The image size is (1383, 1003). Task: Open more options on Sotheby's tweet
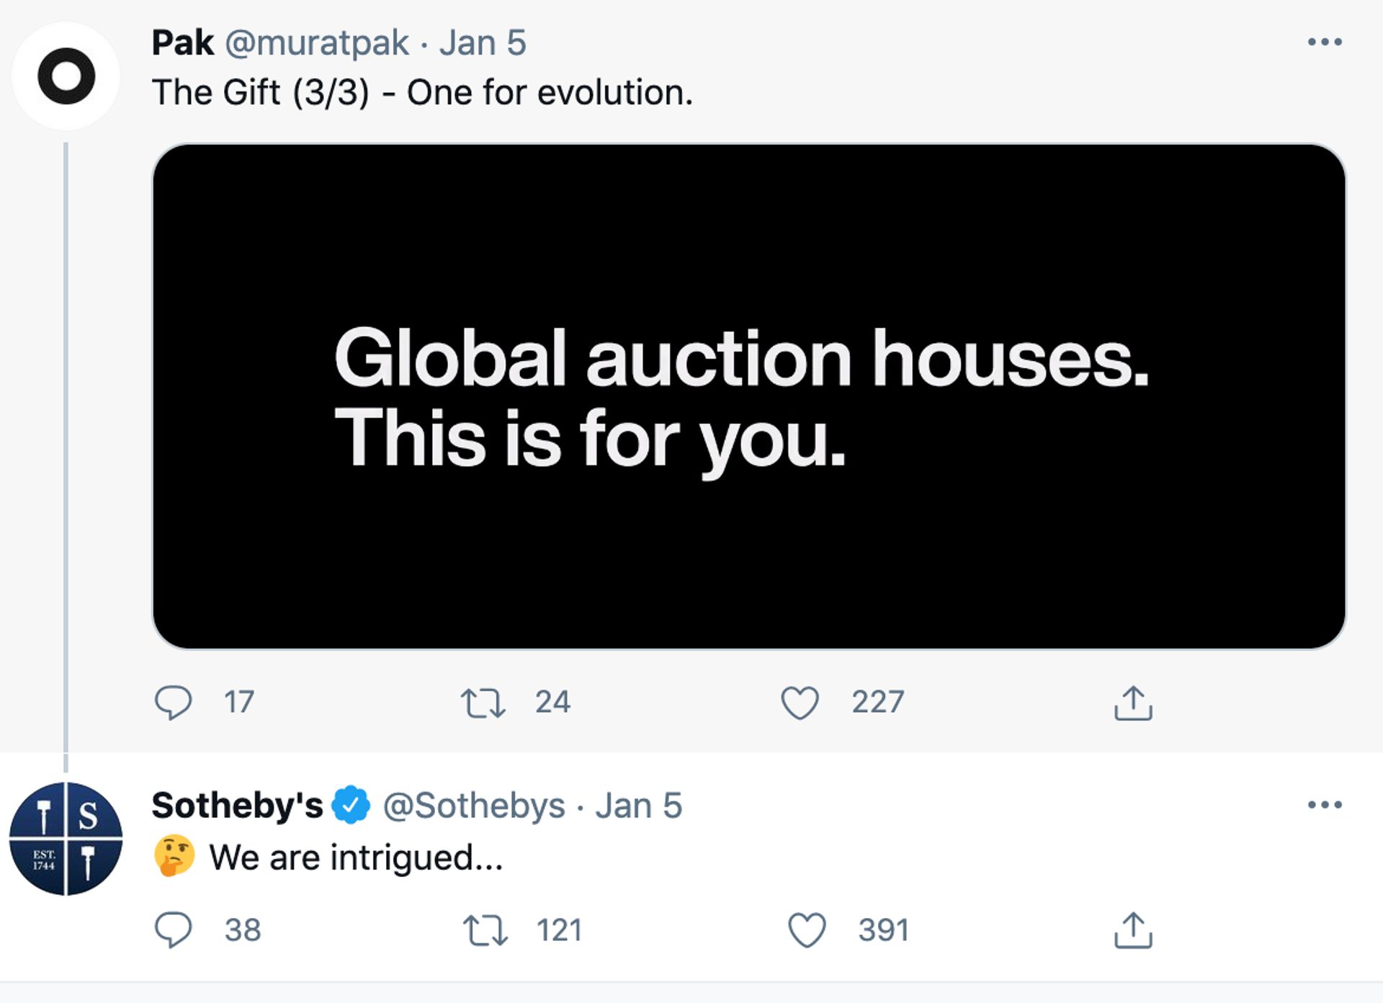[1325, 805]
